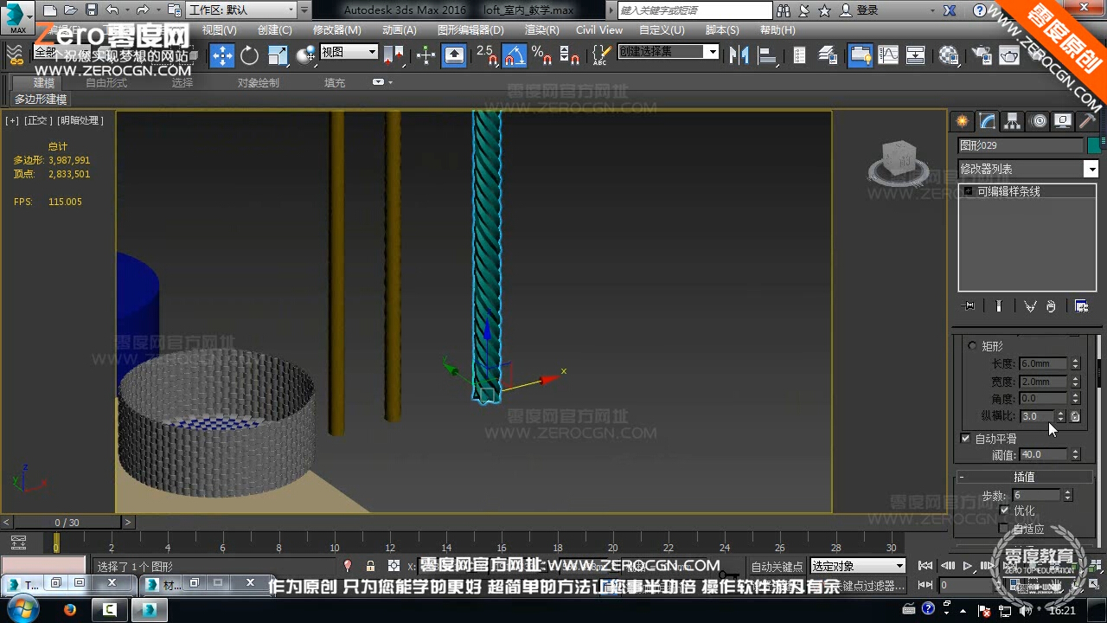Click the 长度 value field 6.0mm
This screenshot has width=1107, height=623.
click(x=1044, y=363)
